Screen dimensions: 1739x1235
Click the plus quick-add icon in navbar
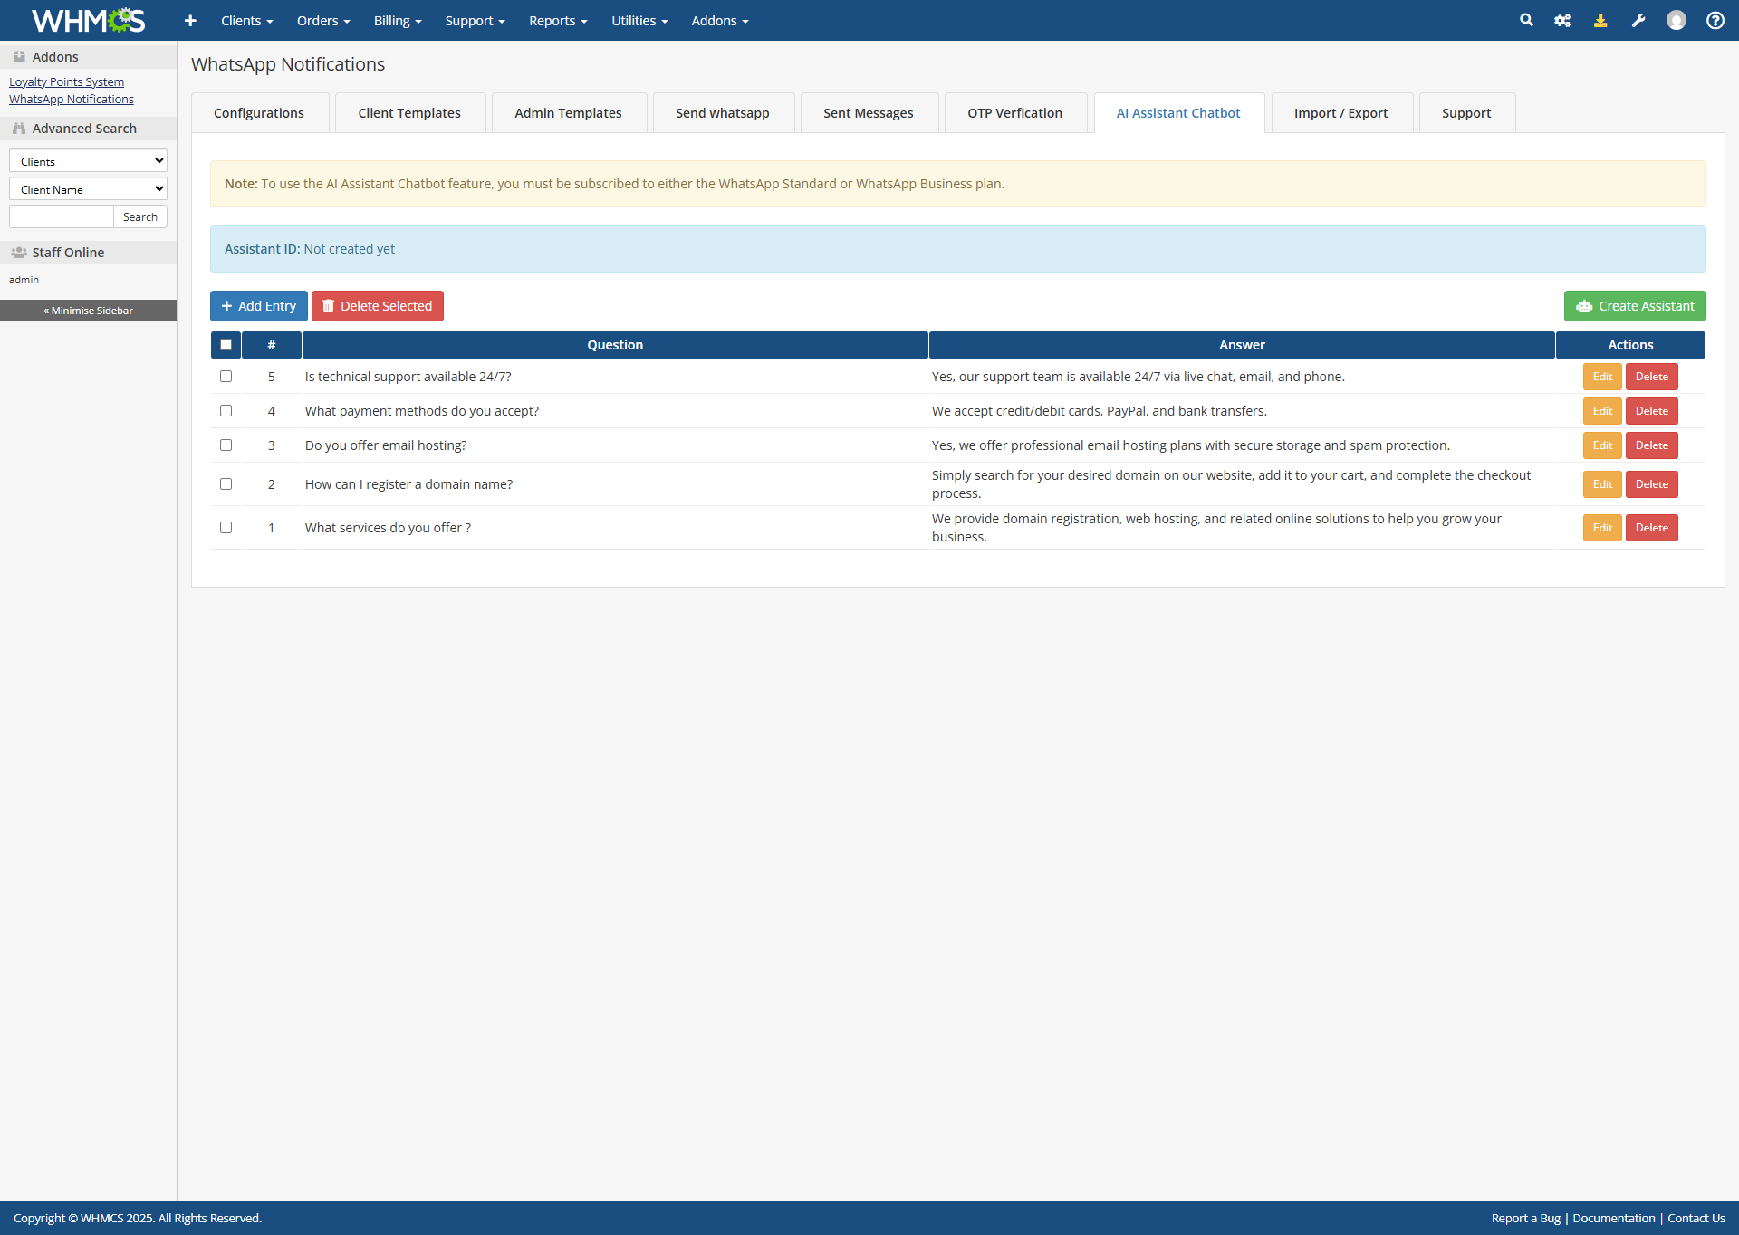point(190,20)
